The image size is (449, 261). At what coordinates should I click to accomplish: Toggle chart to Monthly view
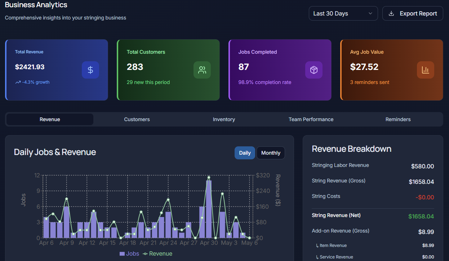[x=271, y=153]
